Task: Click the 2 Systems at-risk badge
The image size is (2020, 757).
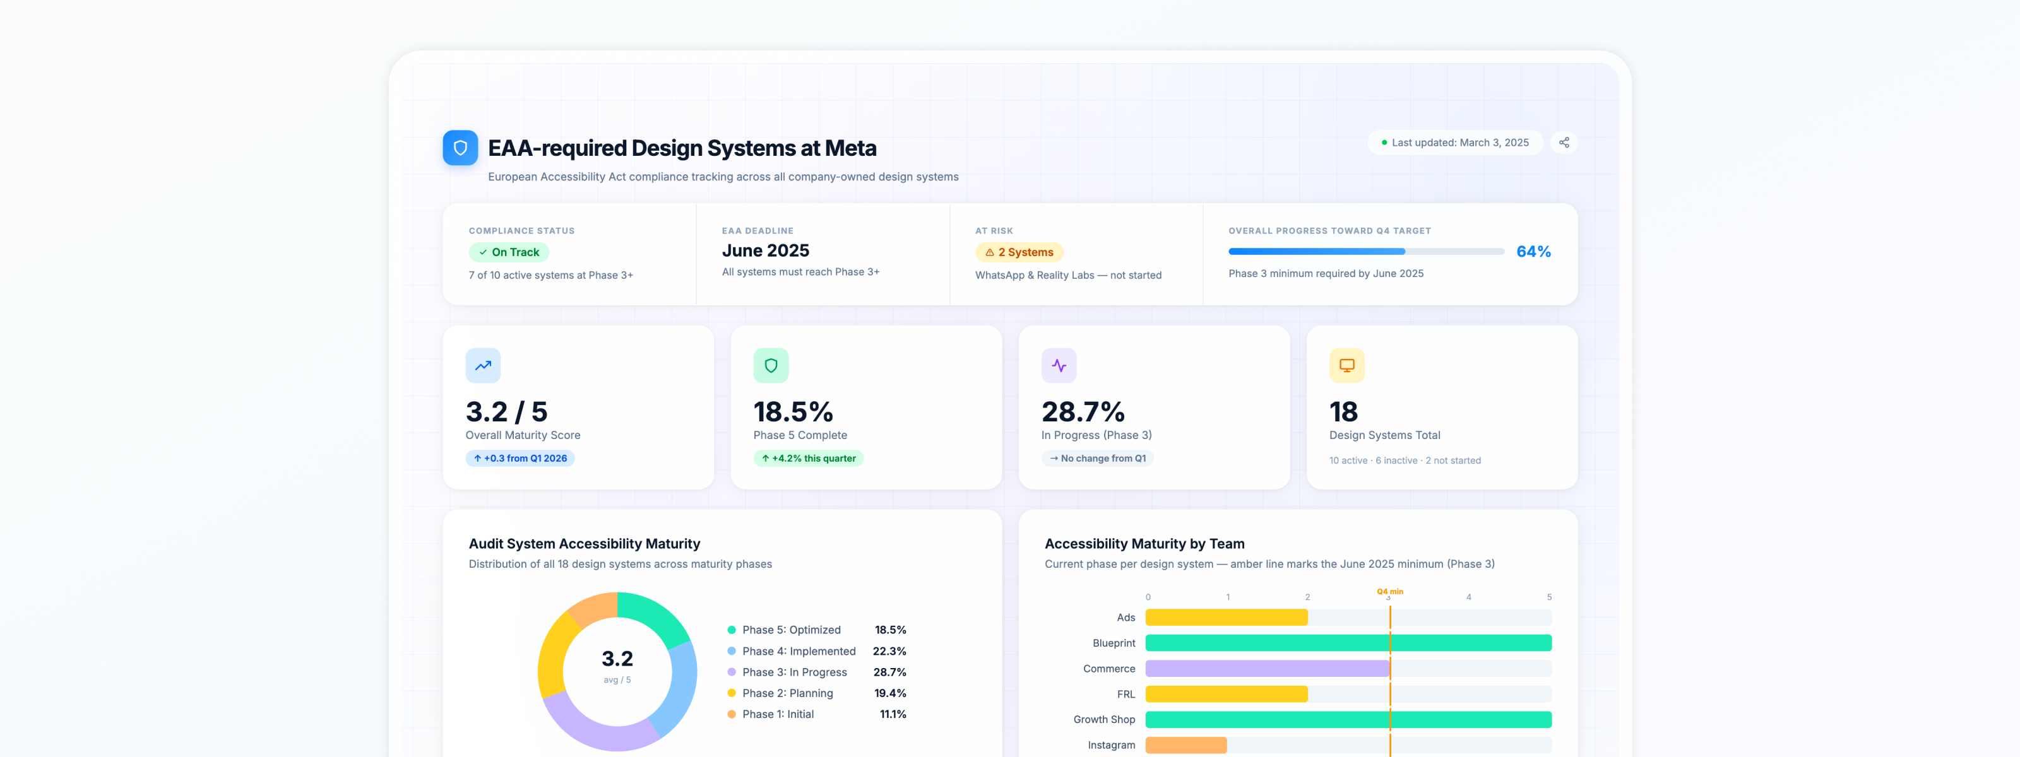Action: pos(1019,252)
